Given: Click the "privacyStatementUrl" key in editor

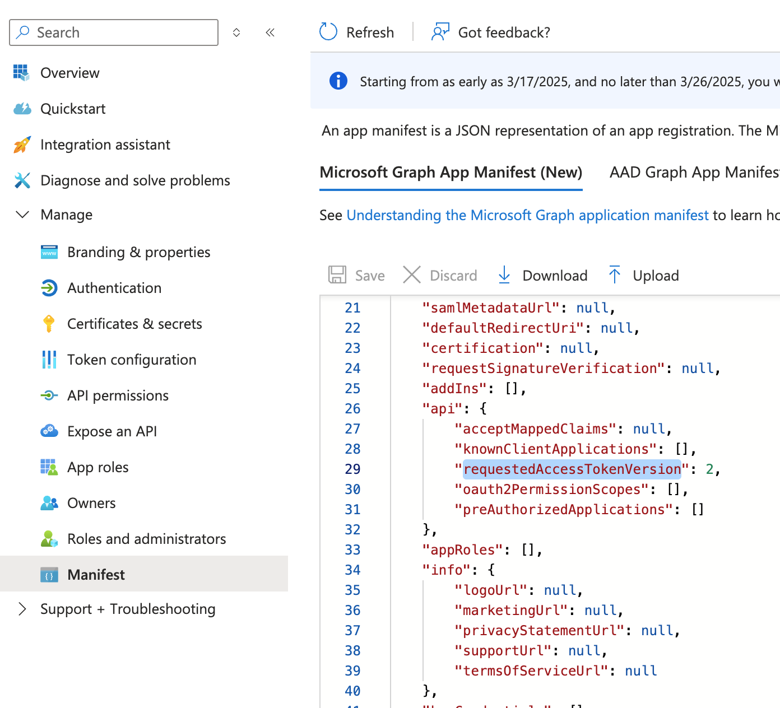Looking at the screenshot, I should click(539, 630).
